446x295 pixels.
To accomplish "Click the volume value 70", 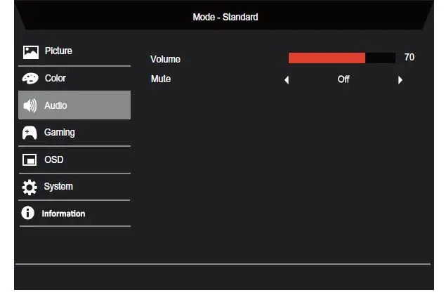I will [x=409, y=57].
